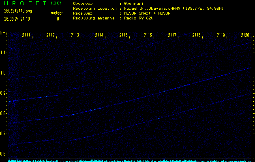The height and width of the screenshot is (162, 255).
Task: Click the 2111 time marker
Action: (26, 35)
